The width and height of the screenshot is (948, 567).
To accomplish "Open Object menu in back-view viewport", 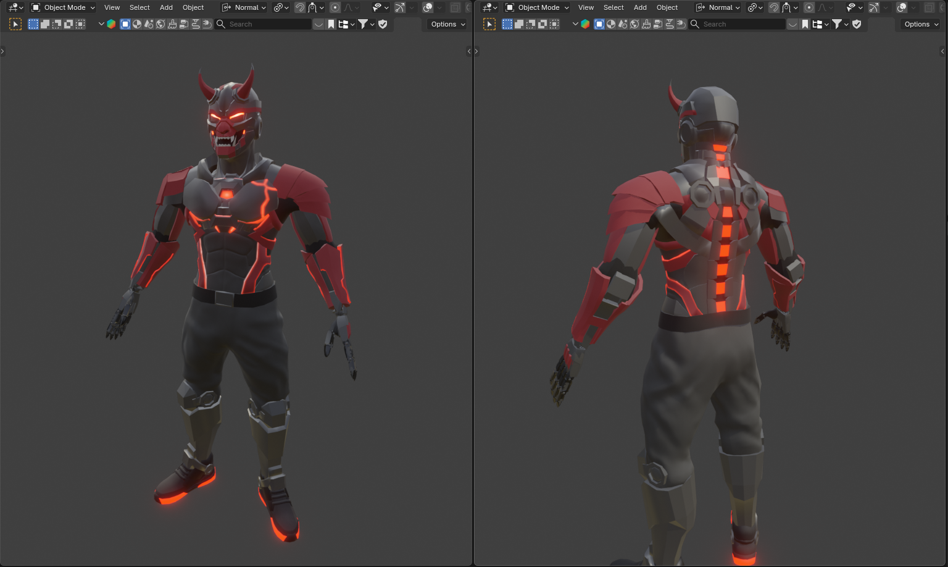I will (667, 7).
